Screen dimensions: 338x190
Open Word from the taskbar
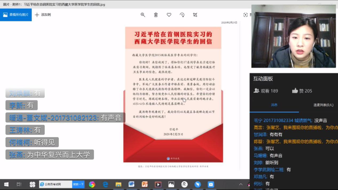(131, 184)
